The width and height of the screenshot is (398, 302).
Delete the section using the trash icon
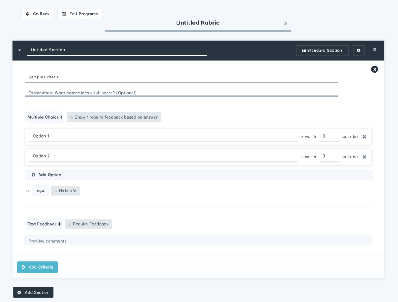coord(374,49)
